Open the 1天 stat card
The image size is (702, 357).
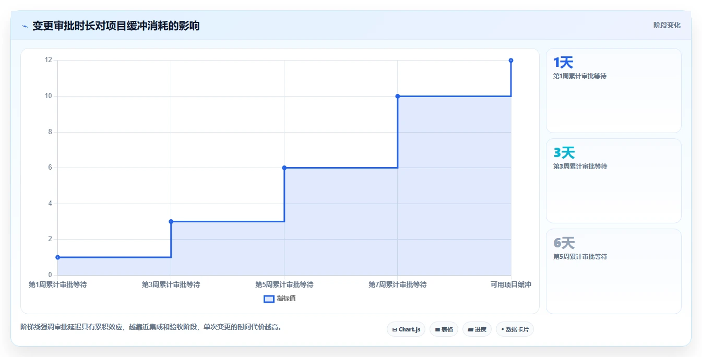tap(614, 91)
